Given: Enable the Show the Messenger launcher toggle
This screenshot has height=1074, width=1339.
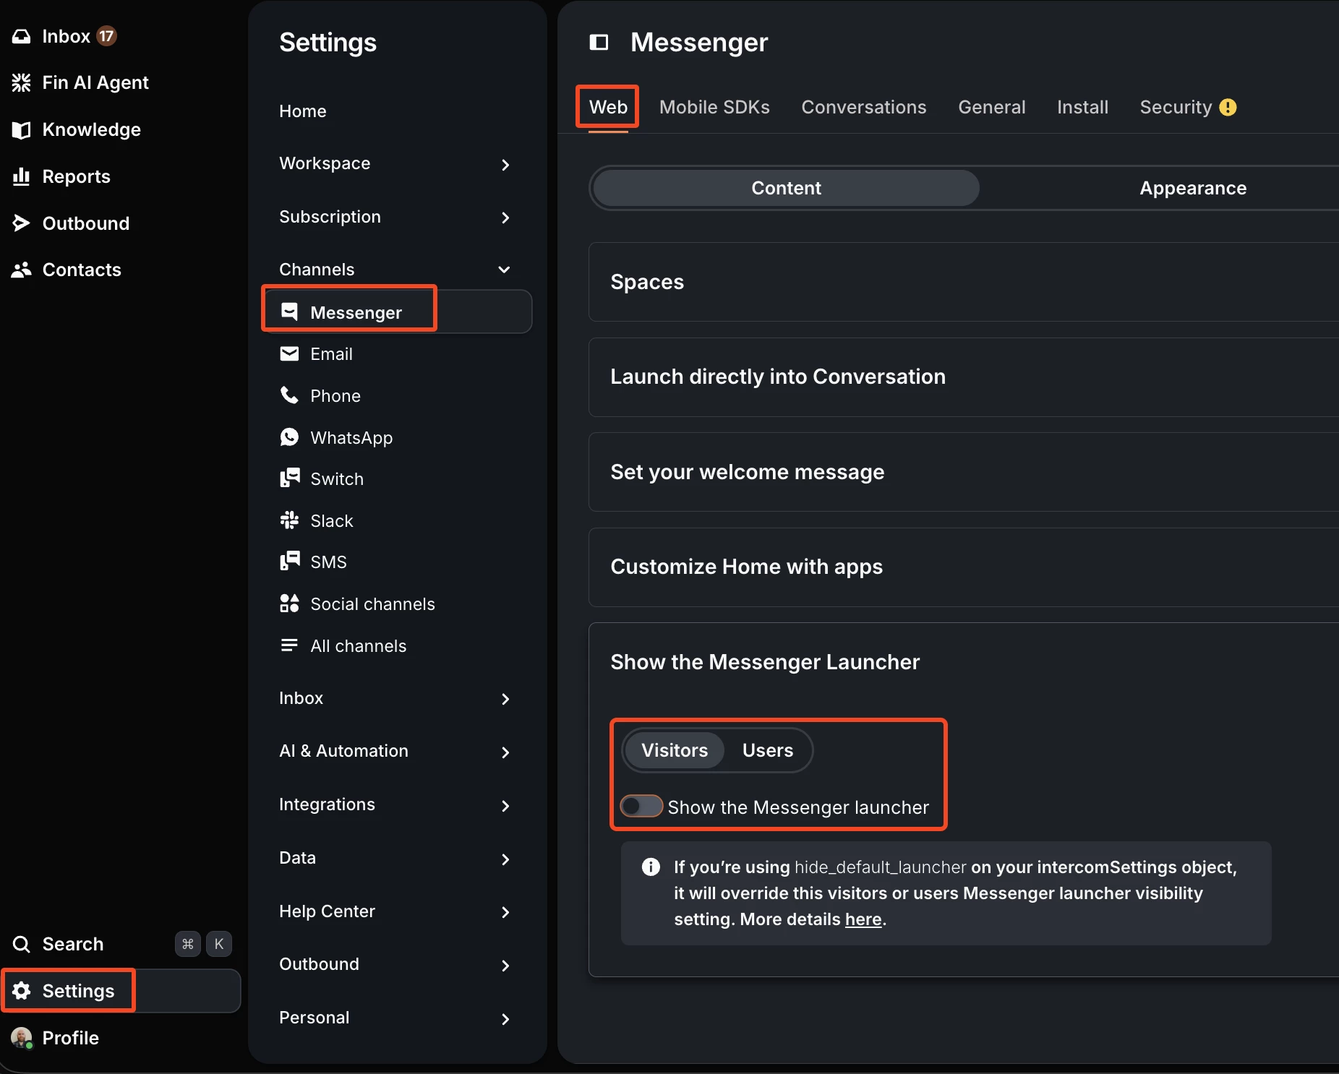Looking at the screenshot, I should 641,806.
